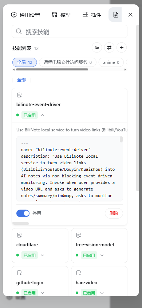Click the 技能列表 heading
This screenshot has width=142, height=308.
(22, 48)
